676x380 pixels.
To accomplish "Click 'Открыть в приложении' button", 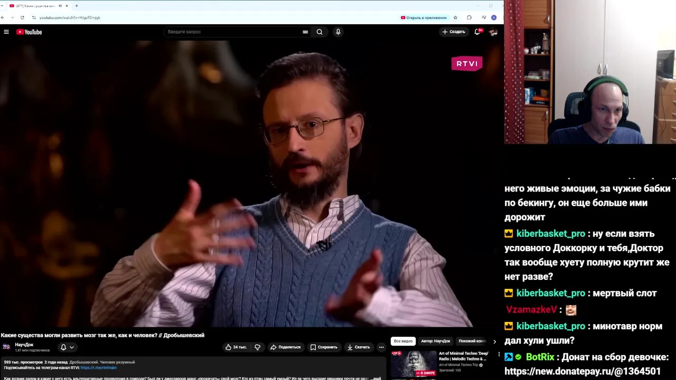I will (x=424, y=17).
